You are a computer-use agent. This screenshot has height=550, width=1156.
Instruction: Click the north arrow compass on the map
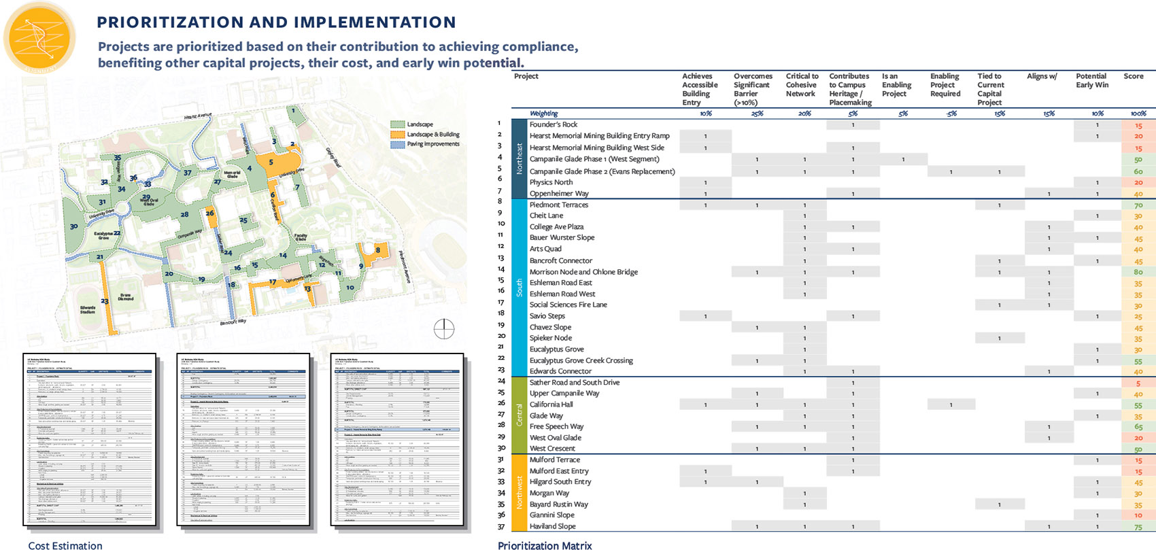(x=444, y=329)
